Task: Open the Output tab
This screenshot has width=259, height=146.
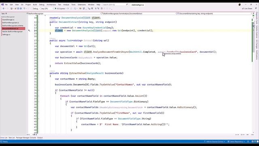Action: click(x=40, y=138)
